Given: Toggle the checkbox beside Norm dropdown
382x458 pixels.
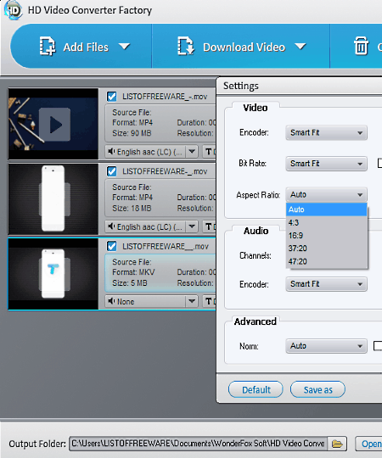Looking at the screenshot, I should pyautogui.click(x=378, y=346).
